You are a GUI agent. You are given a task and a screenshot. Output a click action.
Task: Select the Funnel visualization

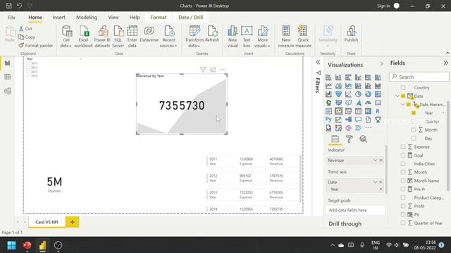point(338,94)
